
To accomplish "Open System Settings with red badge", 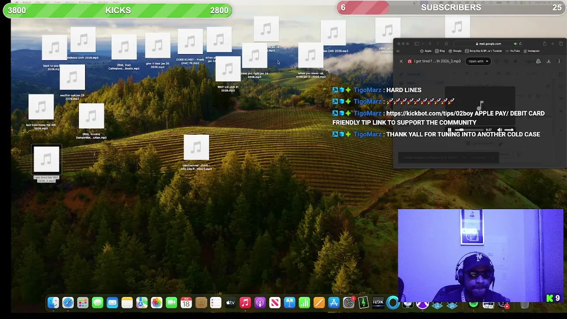I will (349, 303).
